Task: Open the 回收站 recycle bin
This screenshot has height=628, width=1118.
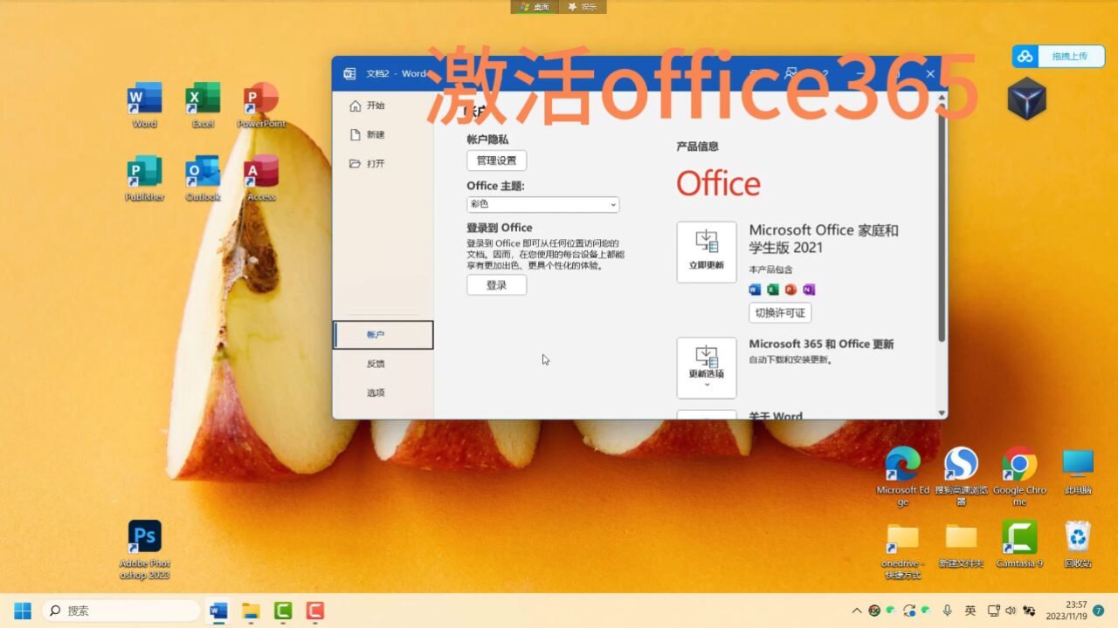Action: click(x=1078, y=545)
